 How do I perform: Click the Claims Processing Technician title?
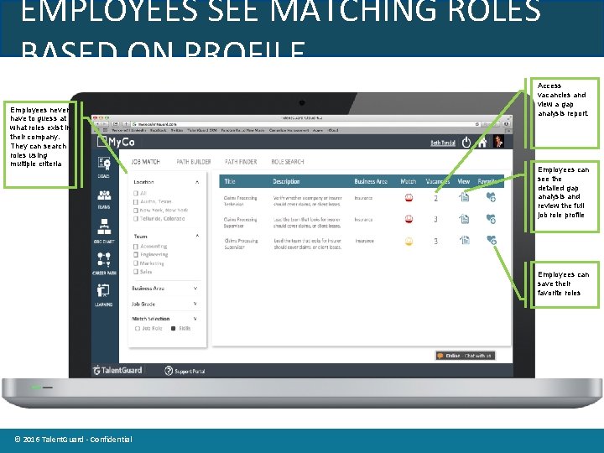[x=240, y=200]
